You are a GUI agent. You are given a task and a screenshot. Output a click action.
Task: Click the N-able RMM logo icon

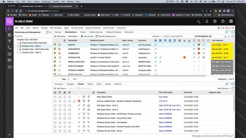point(9,21)
